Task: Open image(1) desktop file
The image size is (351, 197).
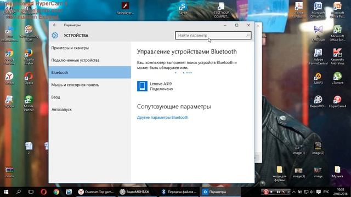Action: coord(298,149)
